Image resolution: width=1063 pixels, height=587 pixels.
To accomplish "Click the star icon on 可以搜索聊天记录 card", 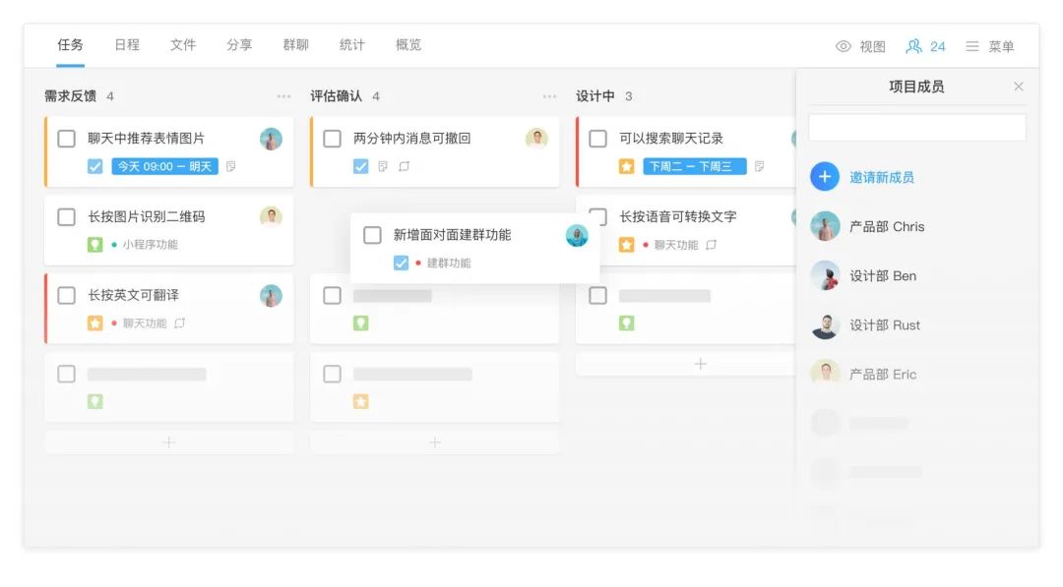I will pyautogui.click(x=626, y=166).
